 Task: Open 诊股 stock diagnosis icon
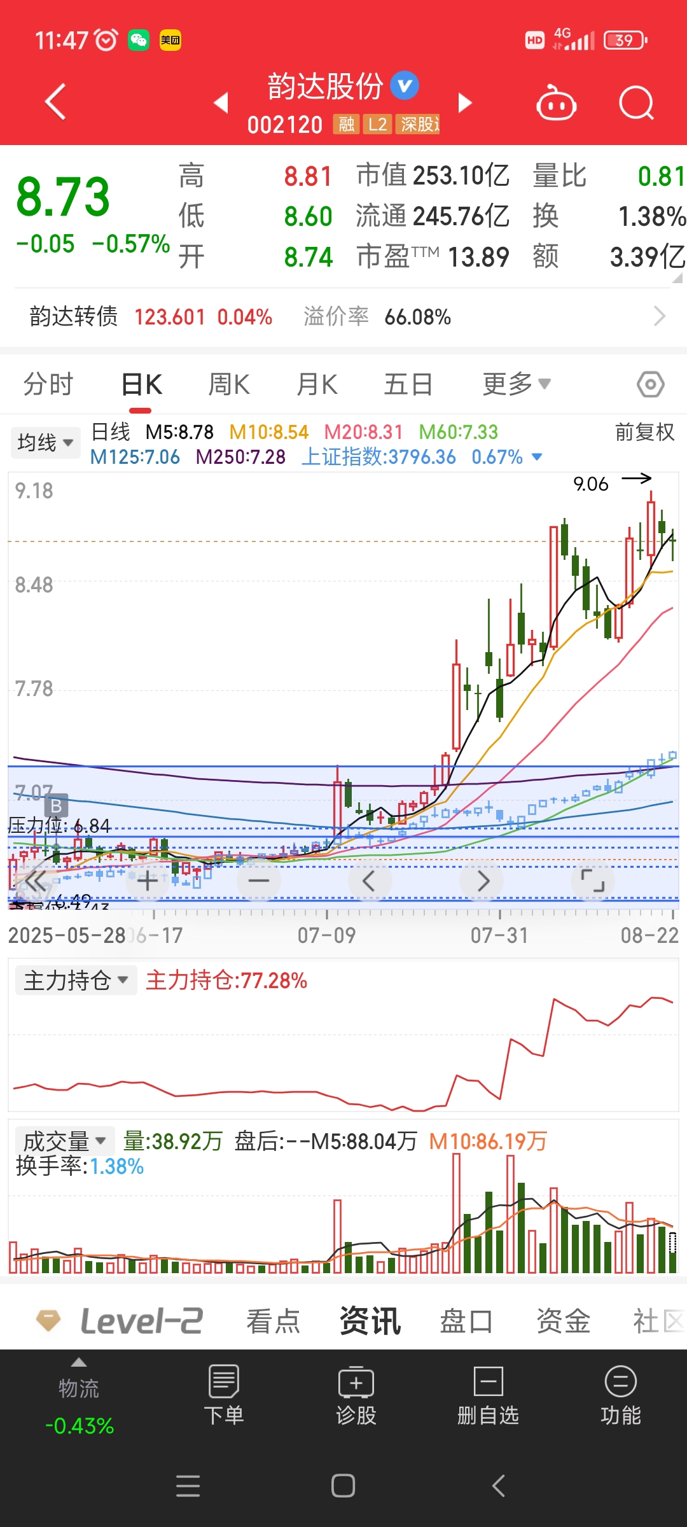tap(356, 1396)
